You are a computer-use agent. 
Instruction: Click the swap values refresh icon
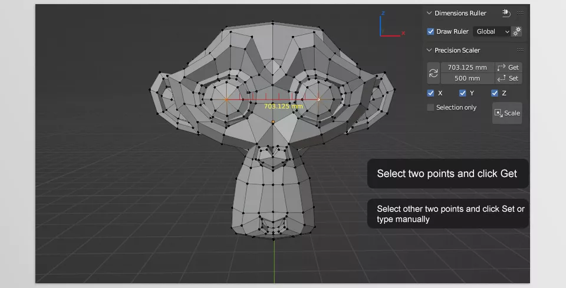tap(433, 73)
